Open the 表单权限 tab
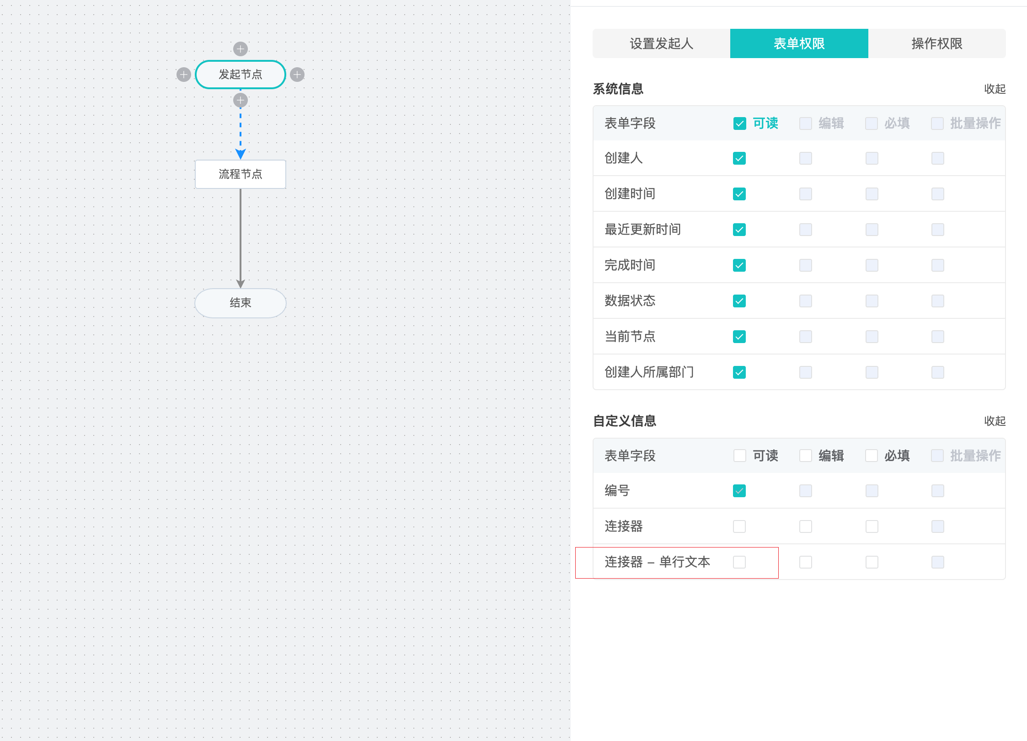The width and height of the screenshot is (1027, 741). [x=799, y=43]
